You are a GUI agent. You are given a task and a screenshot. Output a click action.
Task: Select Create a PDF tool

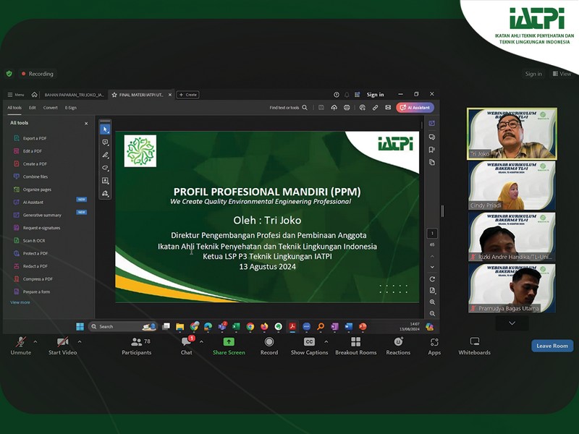[x=30, y=164]
